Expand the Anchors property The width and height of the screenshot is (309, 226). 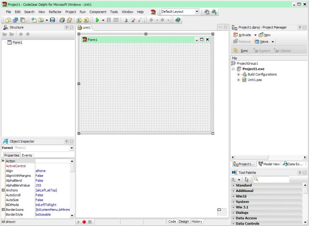pos(3,190)
